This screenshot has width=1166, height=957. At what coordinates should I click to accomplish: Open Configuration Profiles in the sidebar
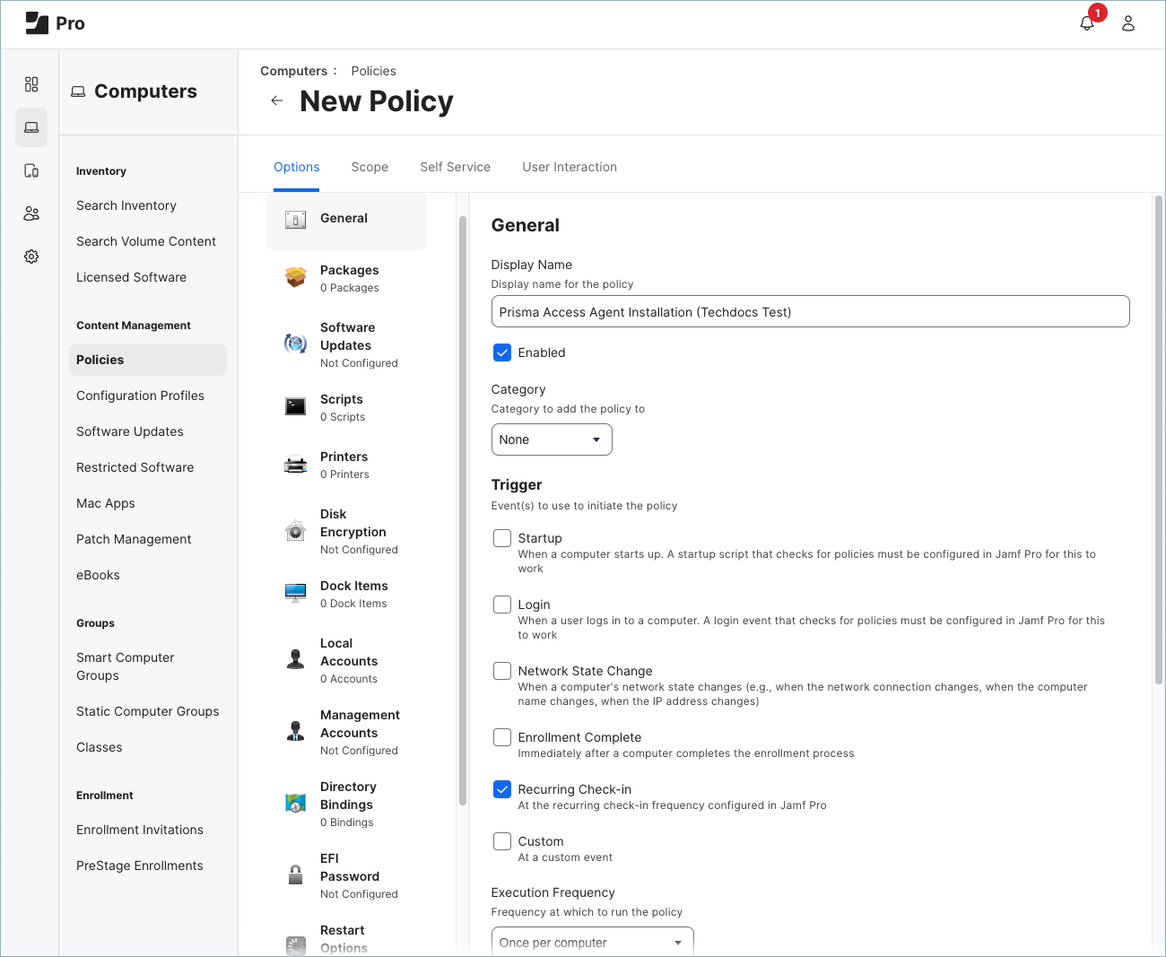(x=140, y=396)
